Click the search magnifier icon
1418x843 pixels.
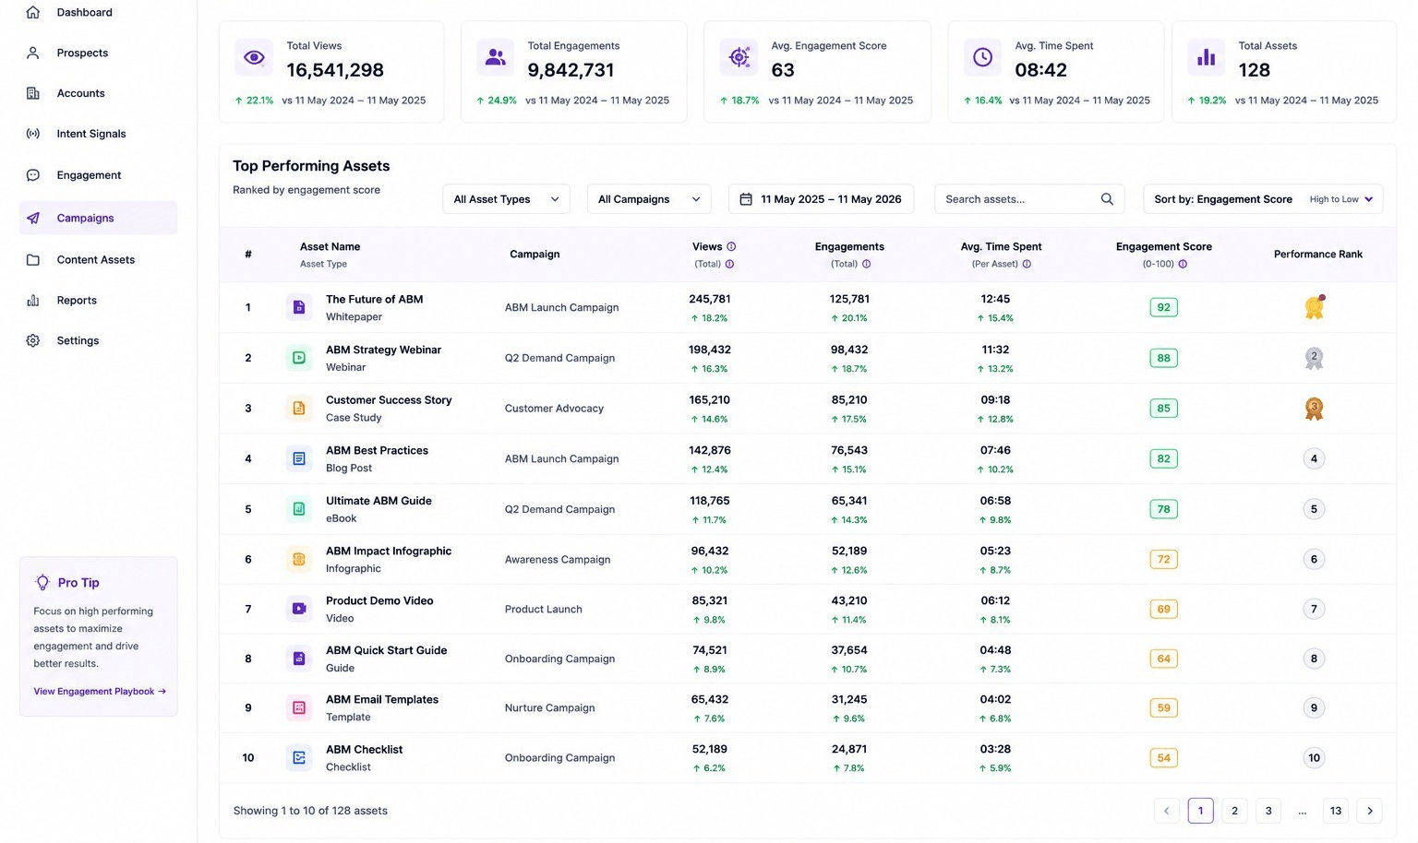(x=1107, y=199)
